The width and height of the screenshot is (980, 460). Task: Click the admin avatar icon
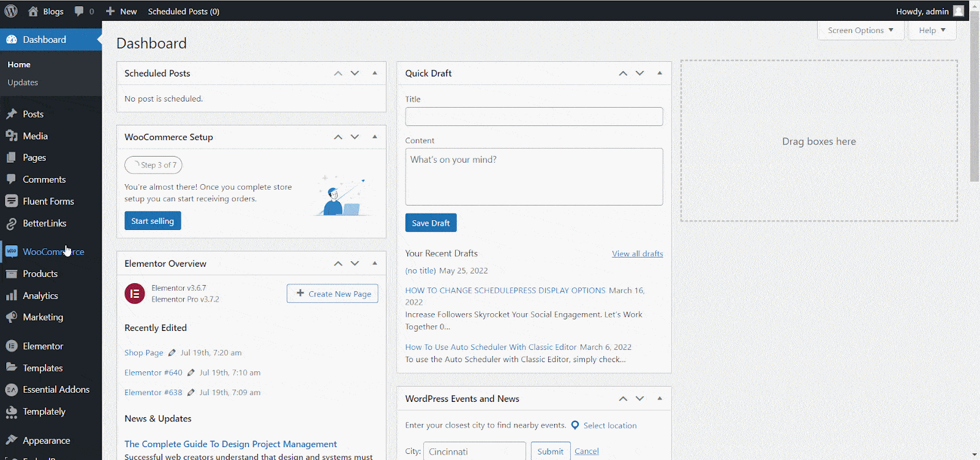click(959, 11)
